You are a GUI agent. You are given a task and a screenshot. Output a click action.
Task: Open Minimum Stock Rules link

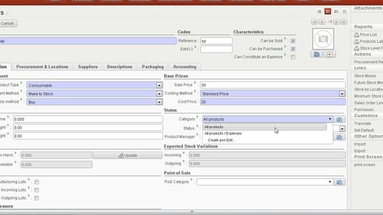(x=369, y=96)
